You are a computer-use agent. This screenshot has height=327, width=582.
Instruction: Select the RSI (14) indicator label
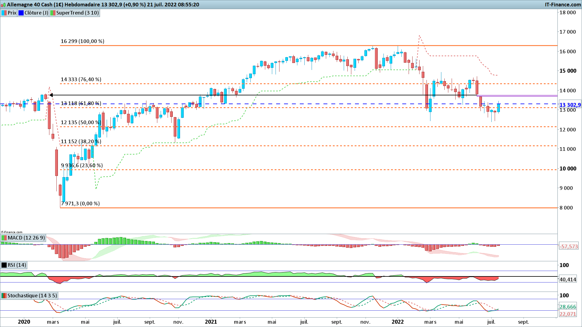tap(17, 265)
